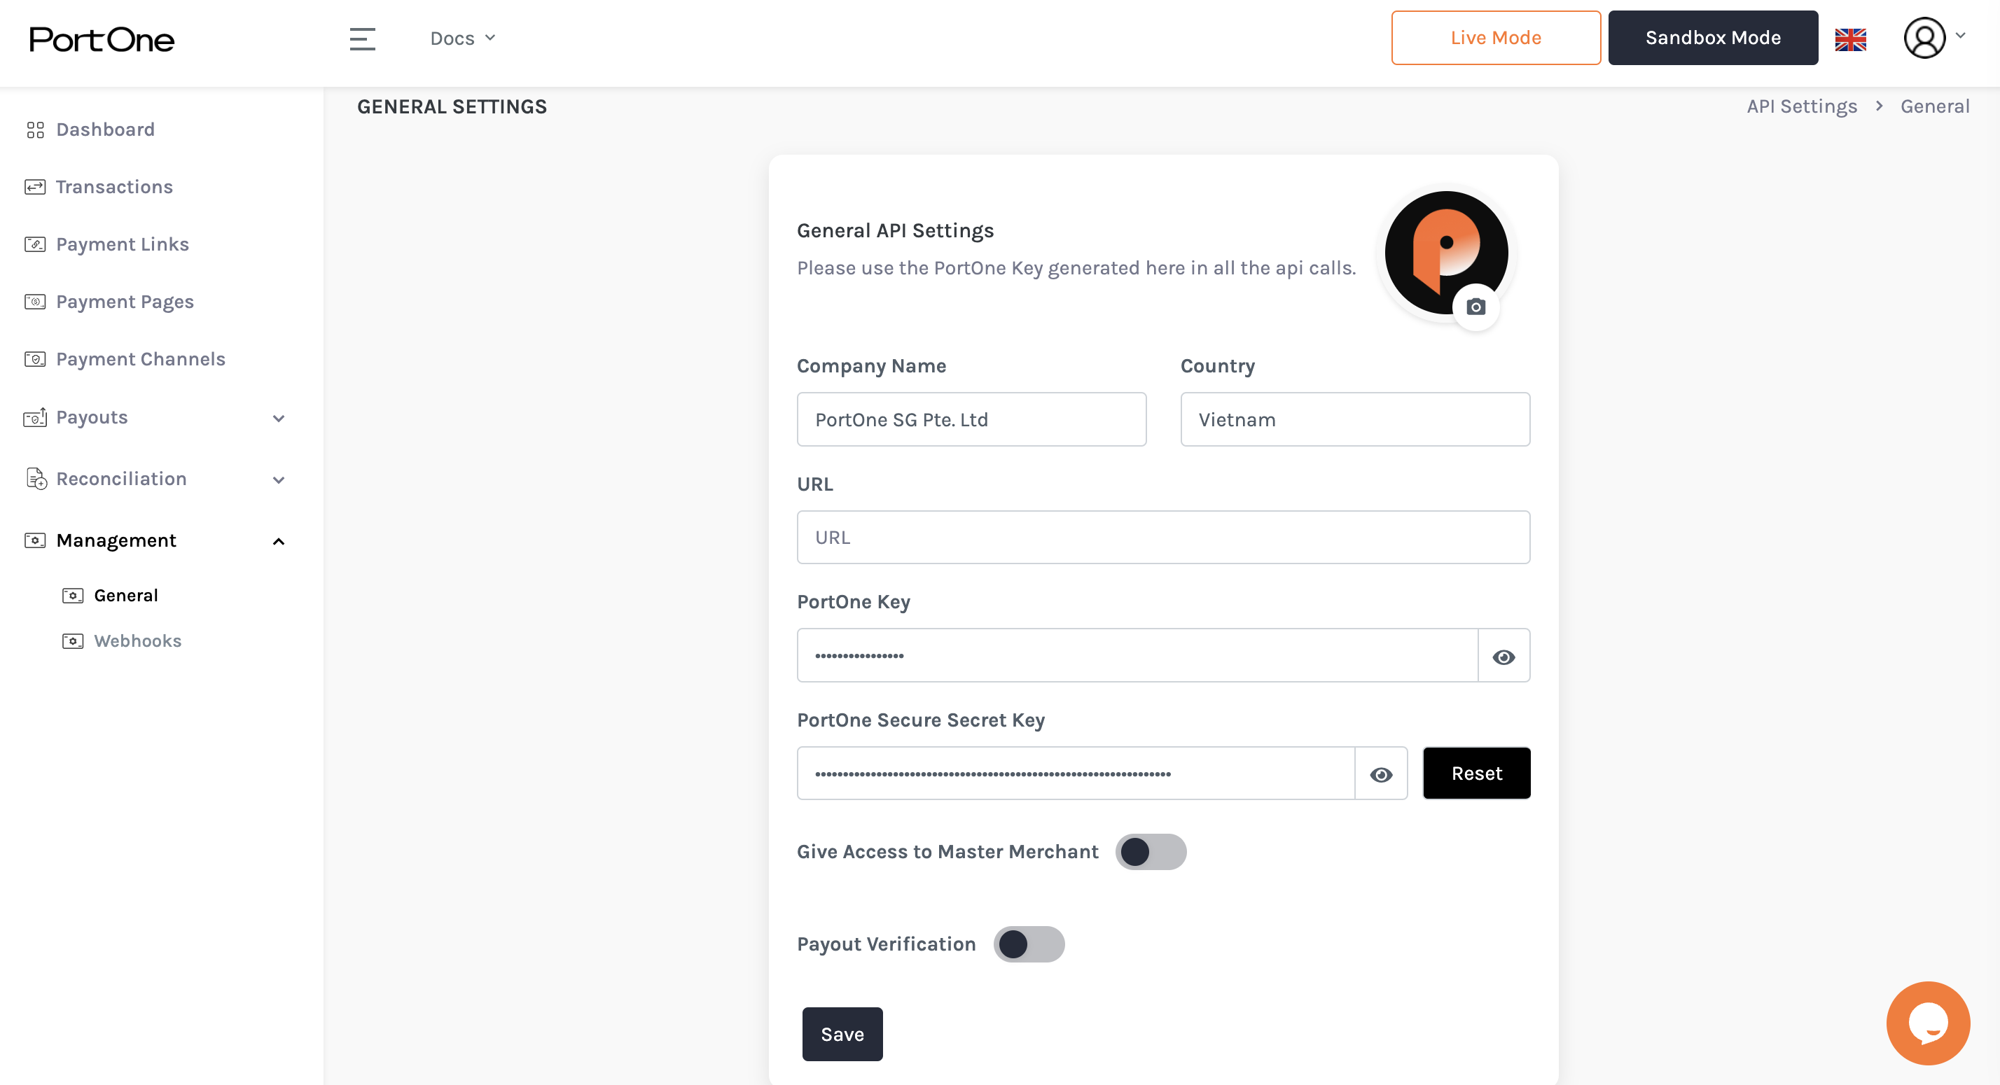Show the PortOne Key with eye icon
The width and height of the screenshot is (2000, 1085).
pyautogui.click(x=1503, y=657)
